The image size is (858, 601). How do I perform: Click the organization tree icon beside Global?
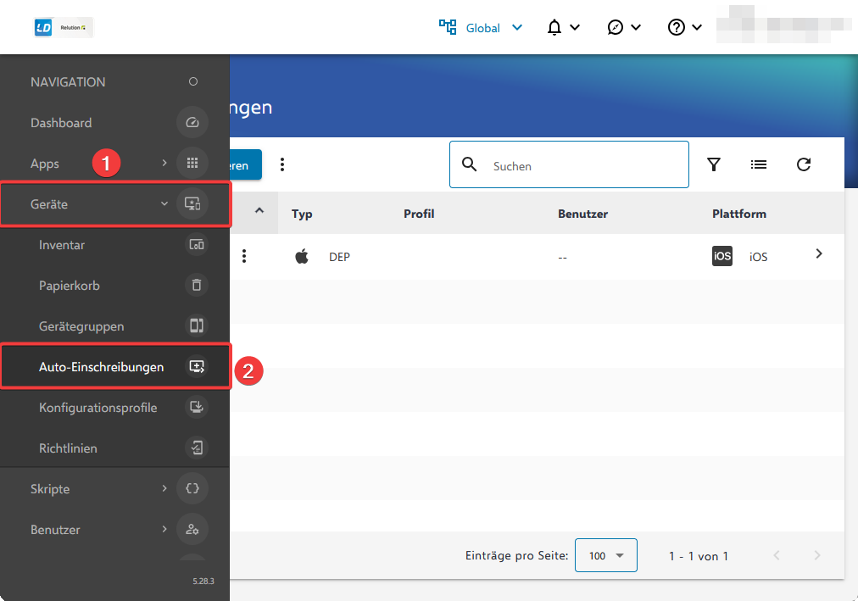[448, 27]
